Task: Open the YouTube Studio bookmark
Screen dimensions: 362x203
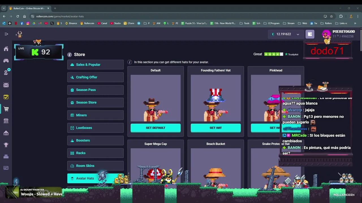Action: click(115, 23)
